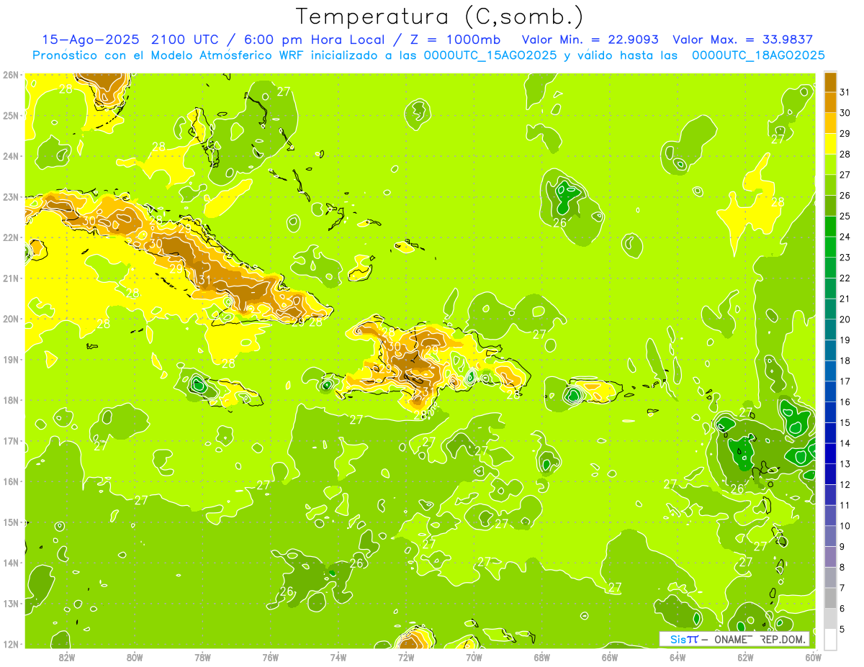Click the "66W" longitude axis label
This screenshot has width=864, height=667.
(610, 658)
